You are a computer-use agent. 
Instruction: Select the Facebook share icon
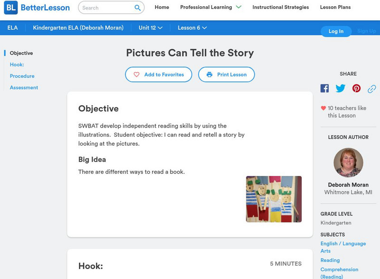click(x=324, y=88)
